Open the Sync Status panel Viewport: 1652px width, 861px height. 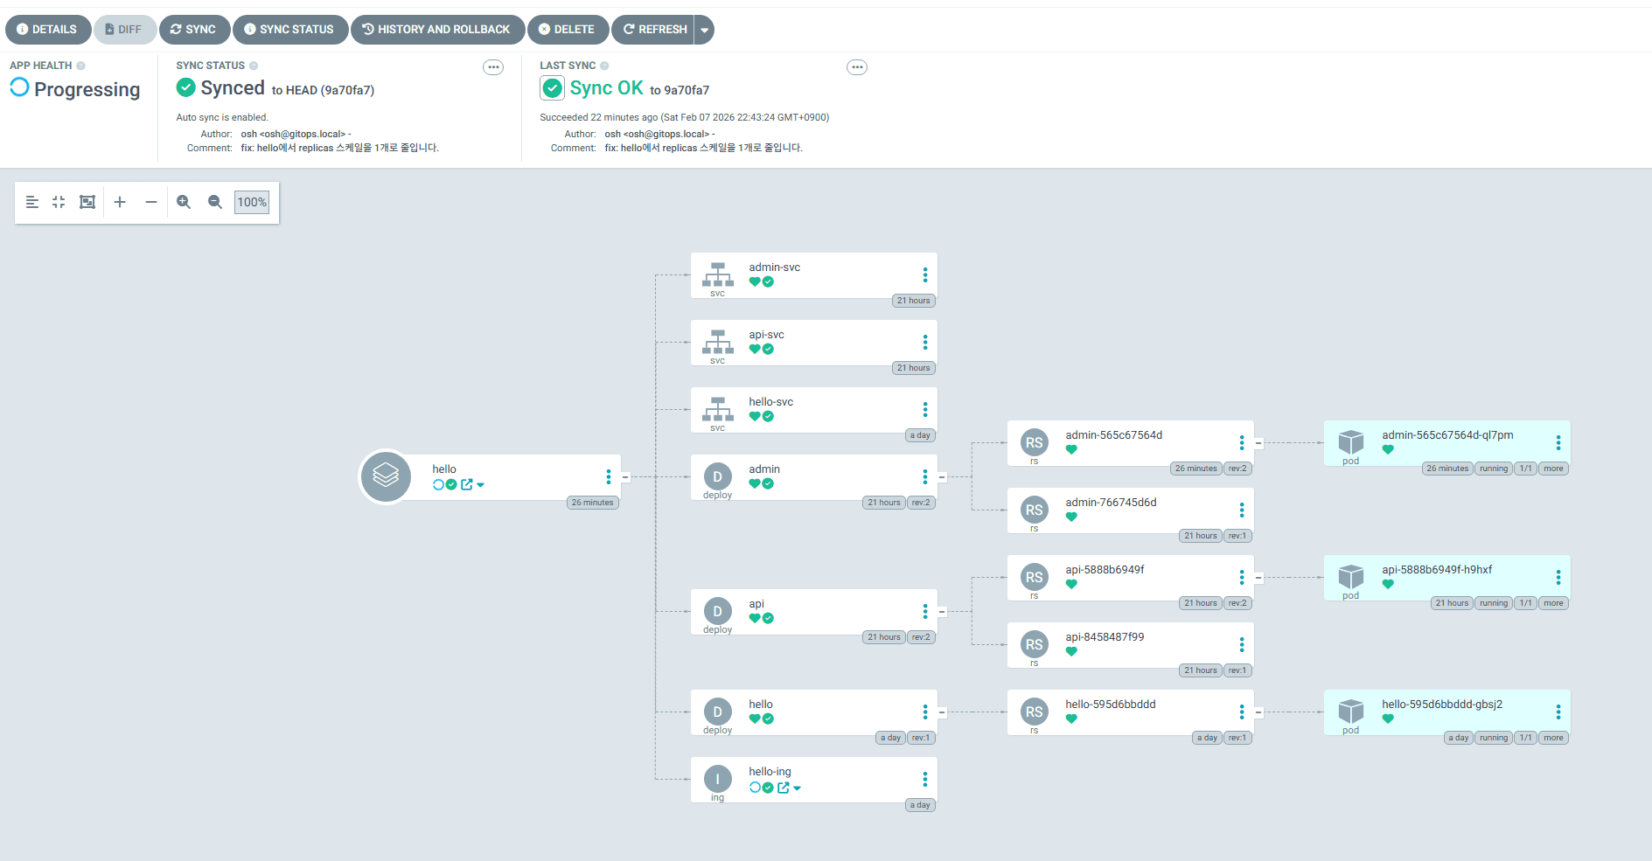(289, 30)
